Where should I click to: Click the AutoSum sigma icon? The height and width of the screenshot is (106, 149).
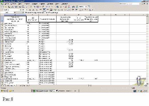(61, 7)
